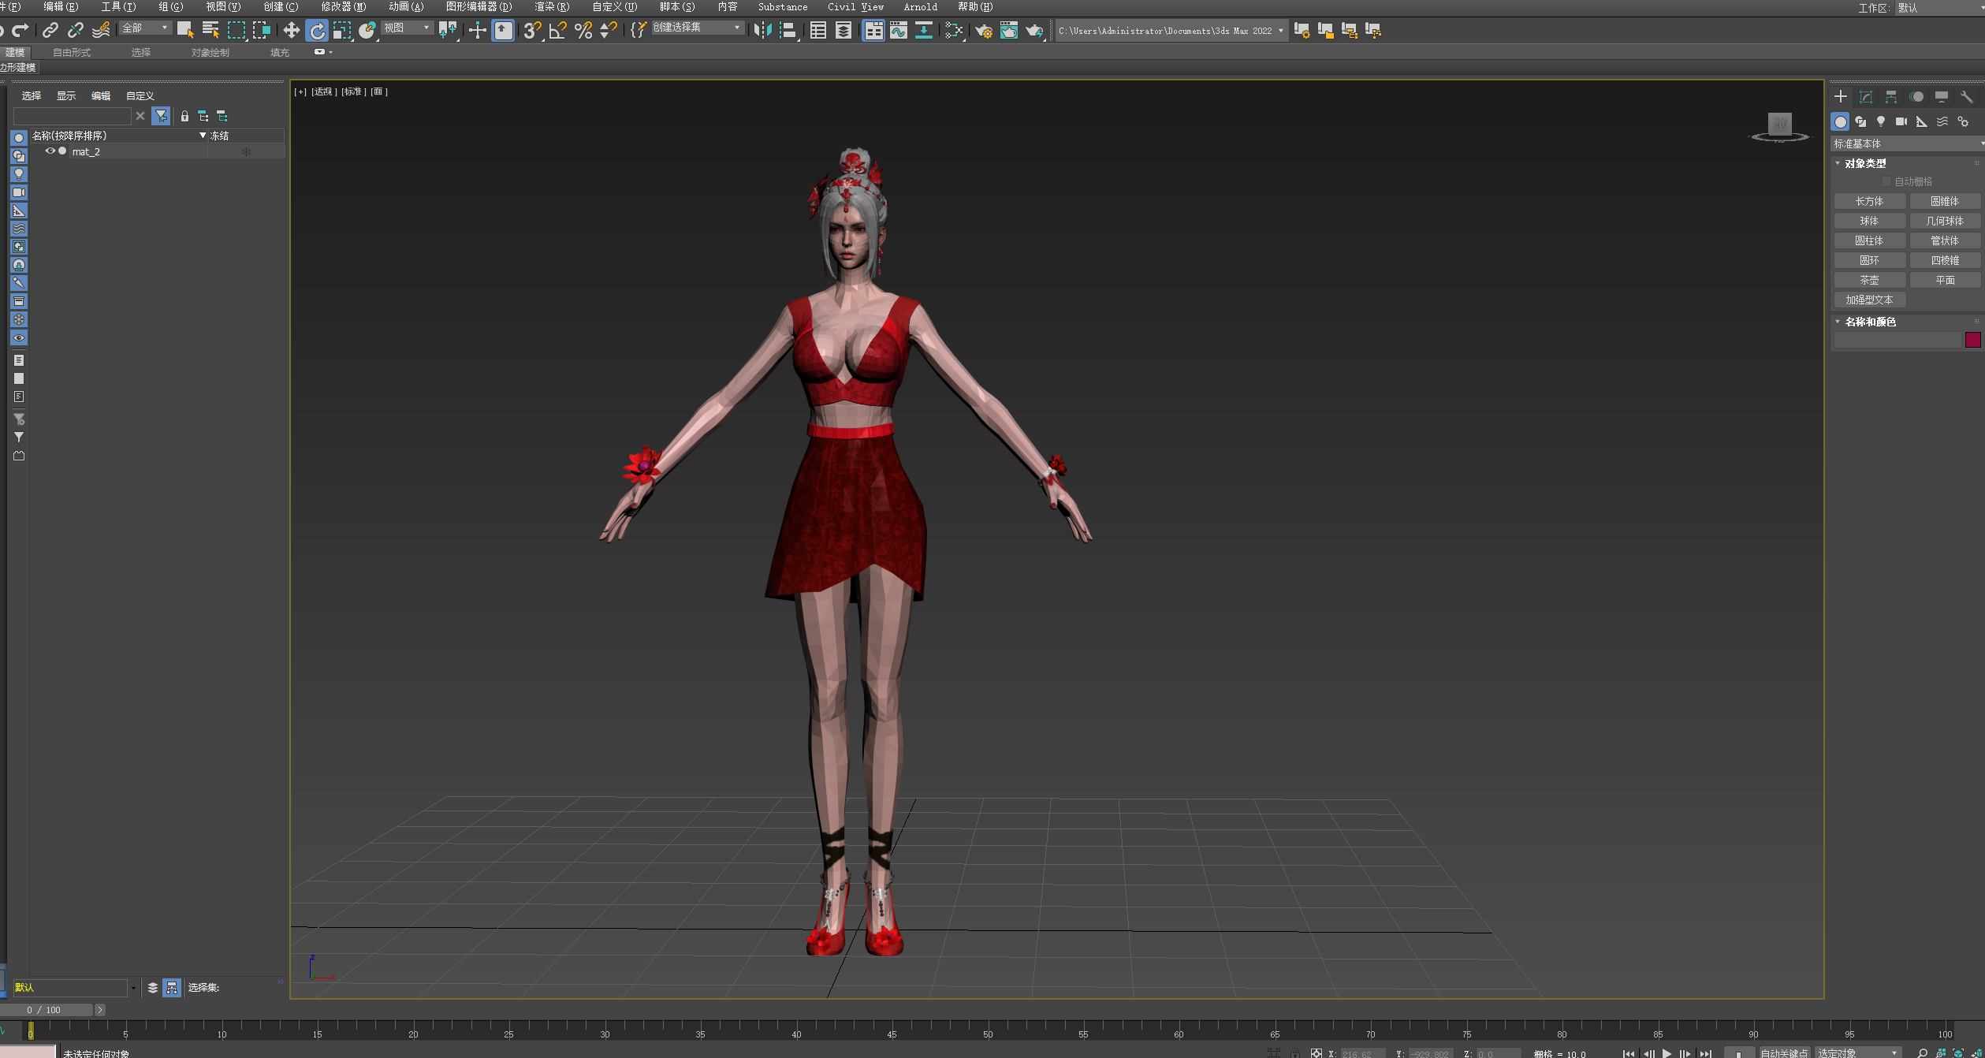This screenshot has height=1058, width=1985.
Task: Open the 视图 reference coordinate dropdown
Action: 408,28
